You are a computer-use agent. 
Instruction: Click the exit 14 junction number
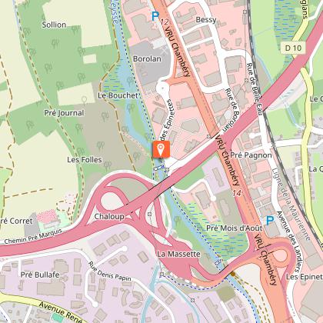[x=238, y=193]
